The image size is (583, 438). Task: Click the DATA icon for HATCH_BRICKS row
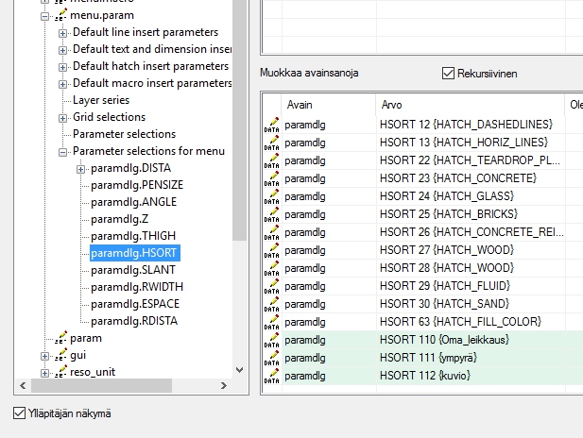coord(270,214)
